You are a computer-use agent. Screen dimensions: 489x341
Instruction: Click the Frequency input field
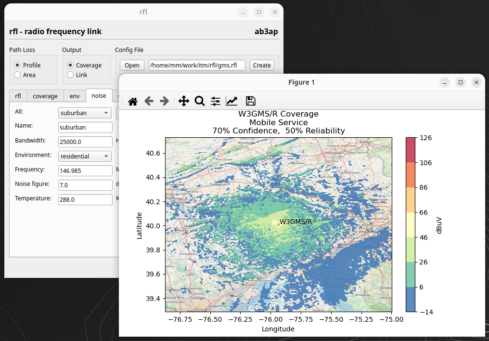coord(85,171)
